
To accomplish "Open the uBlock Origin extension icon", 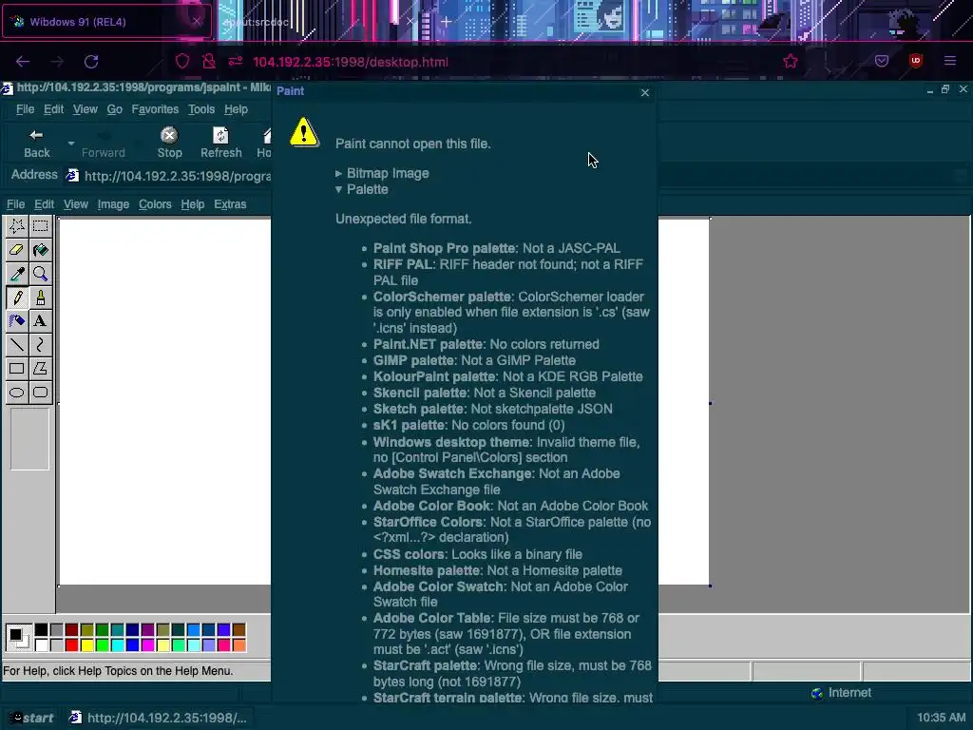I will (x=916, y=61).
